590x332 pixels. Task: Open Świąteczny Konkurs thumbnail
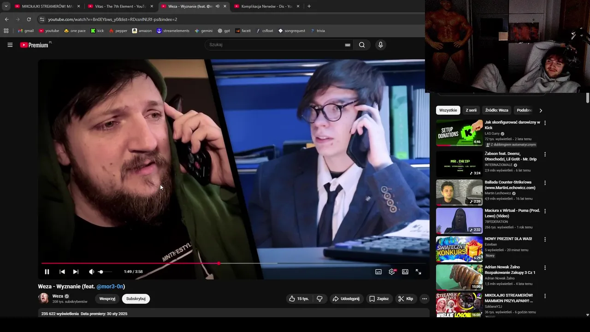point(459,249)
